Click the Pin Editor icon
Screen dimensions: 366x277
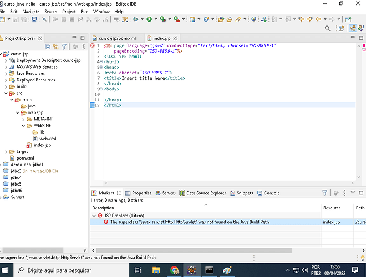coord(348,19)
